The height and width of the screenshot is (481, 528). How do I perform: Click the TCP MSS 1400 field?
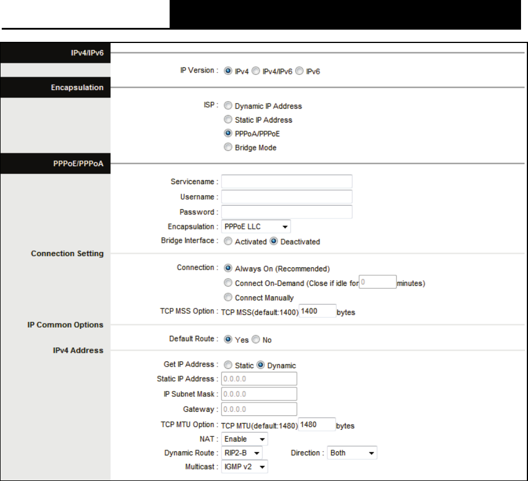tap(317, 311)
